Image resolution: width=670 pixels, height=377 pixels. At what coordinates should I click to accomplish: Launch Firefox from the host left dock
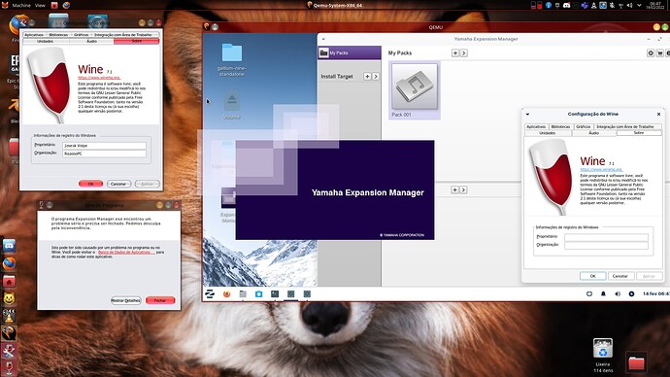click(x=9, y=263)
